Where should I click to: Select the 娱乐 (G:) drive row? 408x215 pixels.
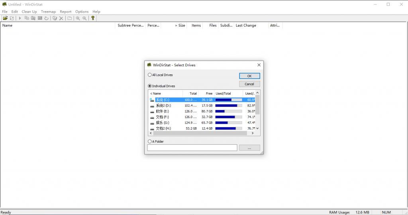(202, 123)
